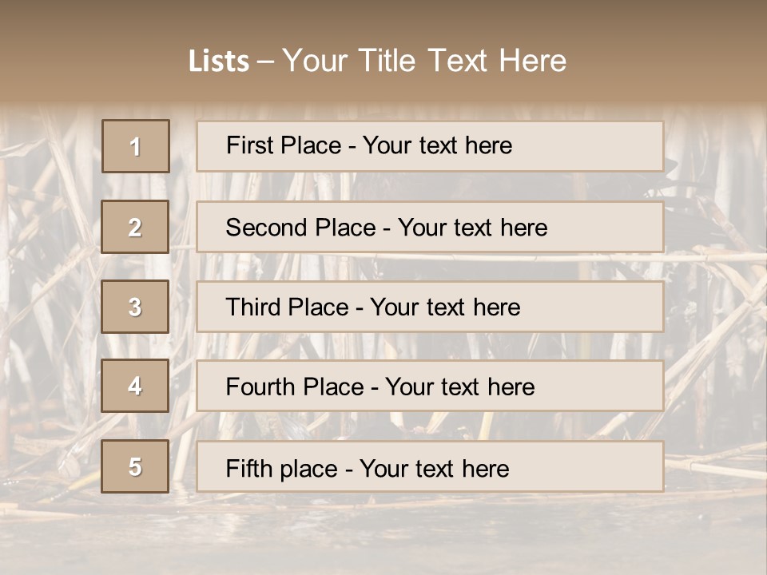Click the dash in the slide title
767x575 pixels.
266,61
